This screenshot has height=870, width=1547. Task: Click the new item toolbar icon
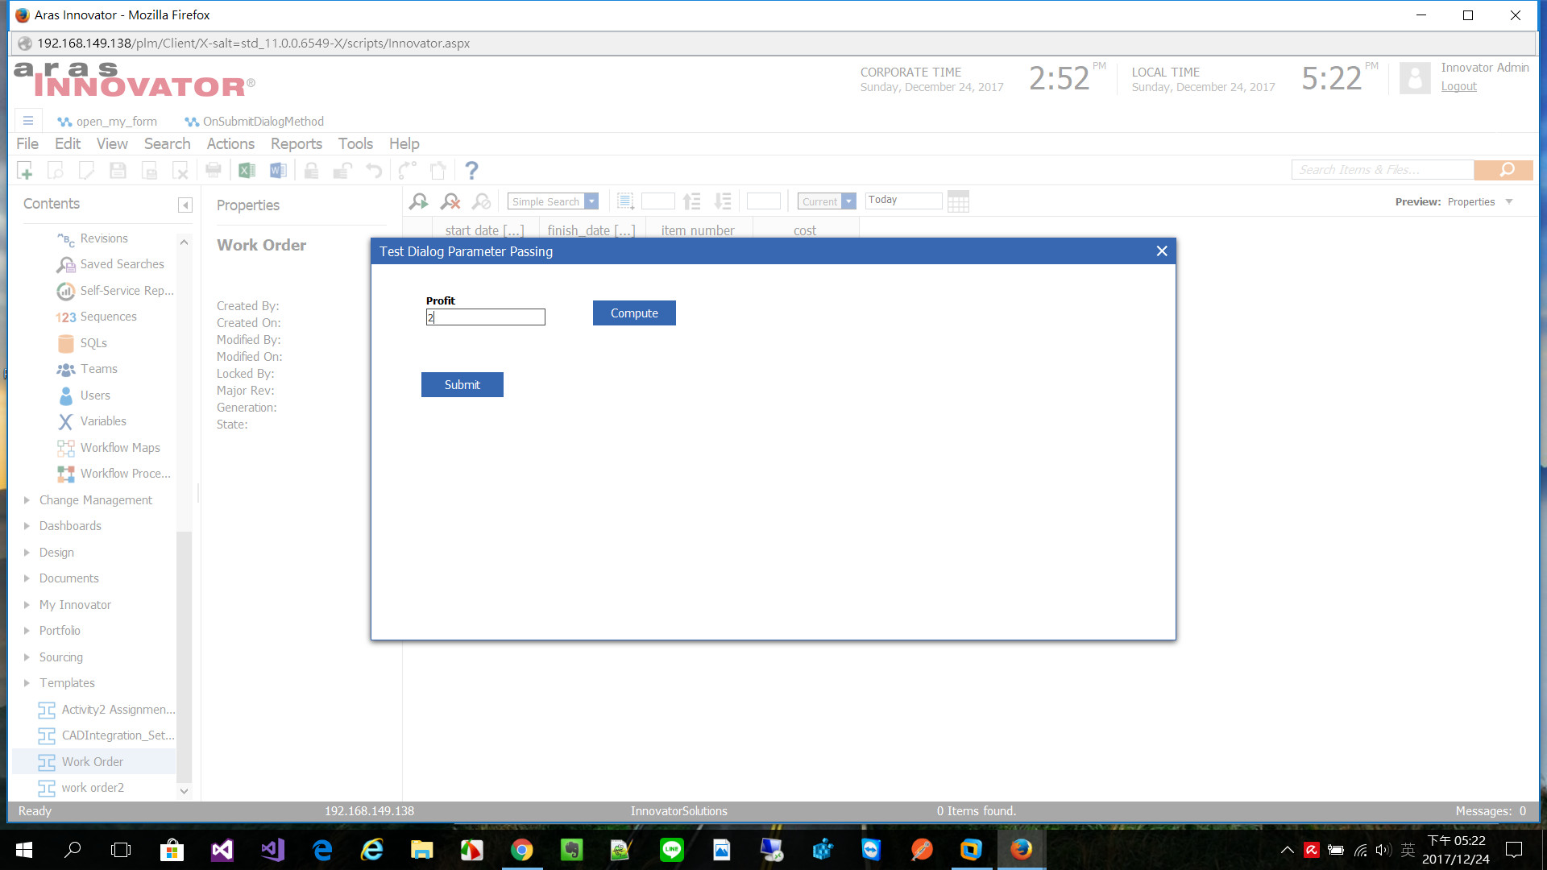click(25, 171)
